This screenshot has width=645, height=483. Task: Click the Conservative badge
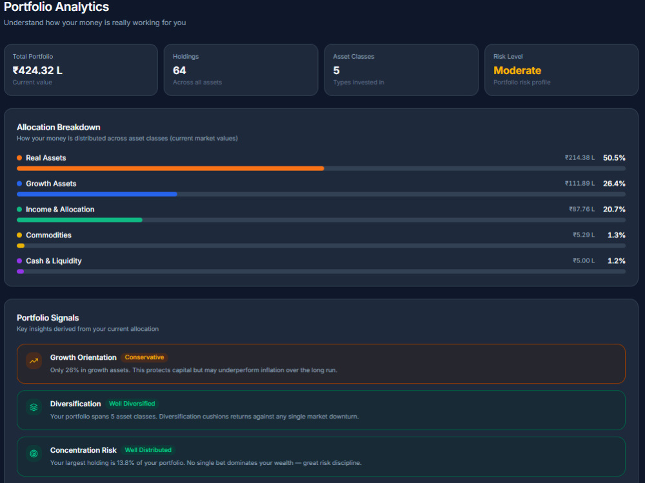pos(144,357)
